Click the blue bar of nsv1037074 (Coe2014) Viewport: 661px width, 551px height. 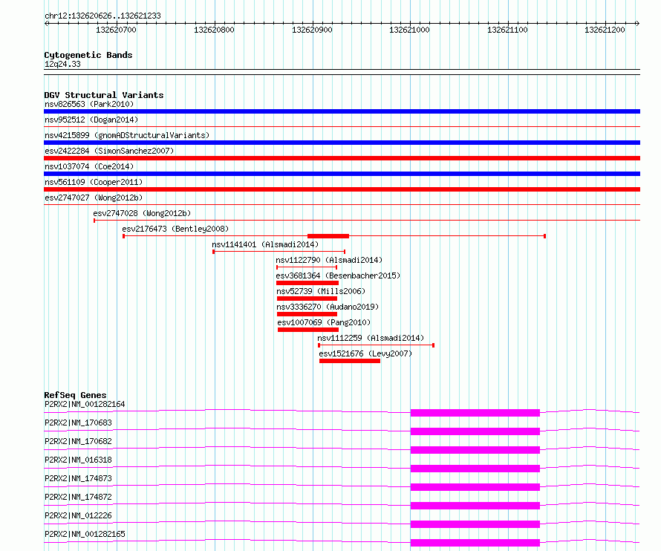342,174
